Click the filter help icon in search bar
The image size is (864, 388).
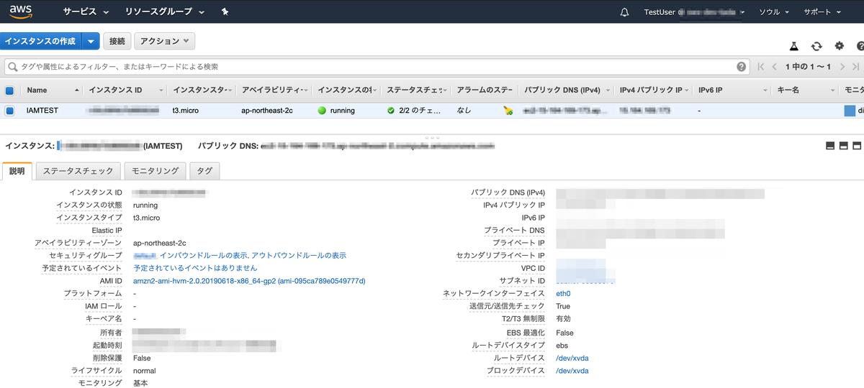(x=742, y=67)
